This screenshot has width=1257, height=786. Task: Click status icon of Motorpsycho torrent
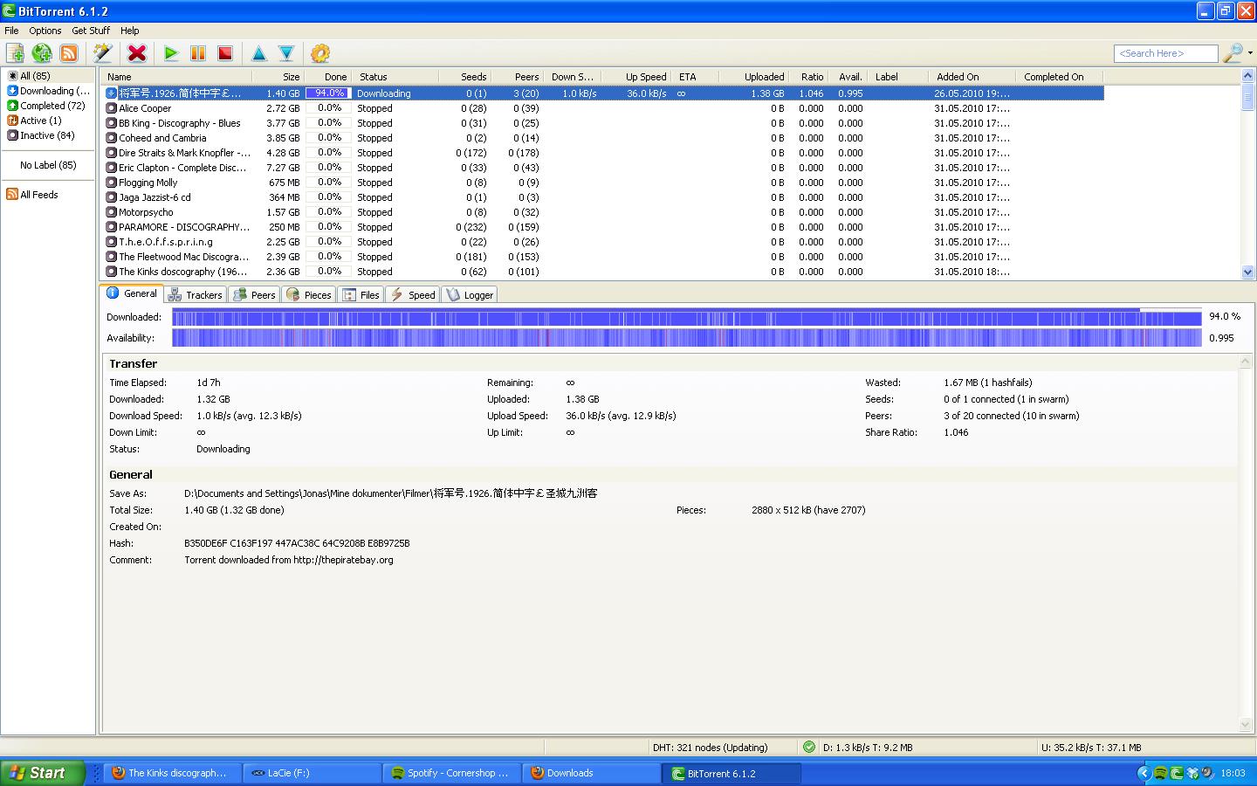(111, 212)
